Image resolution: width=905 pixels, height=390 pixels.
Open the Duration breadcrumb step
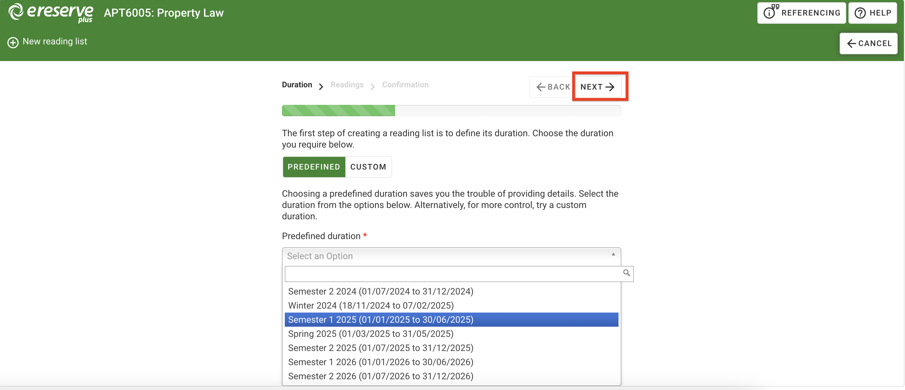tap(297, 85)
